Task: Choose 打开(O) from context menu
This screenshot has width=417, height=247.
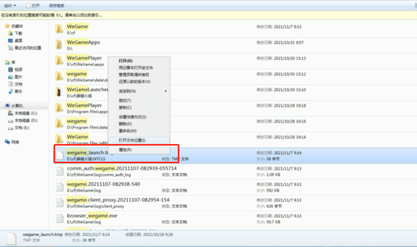Action: pyautogui.click(x=139, y=61)
